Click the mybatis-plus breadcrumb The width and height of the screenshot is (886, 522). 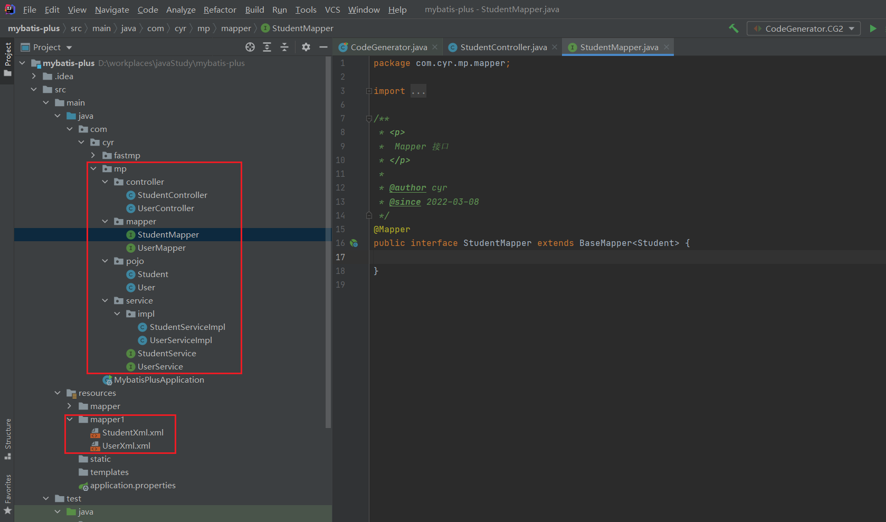(x=34, y=29)
